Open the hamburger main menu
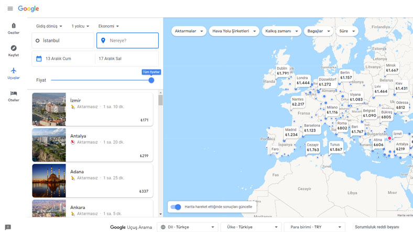This screenshot has height=232, width=413. coord(10,8)
